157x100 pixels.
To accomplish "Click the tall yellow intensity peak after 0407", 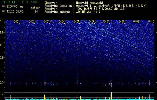I will (x=111, y=96).
